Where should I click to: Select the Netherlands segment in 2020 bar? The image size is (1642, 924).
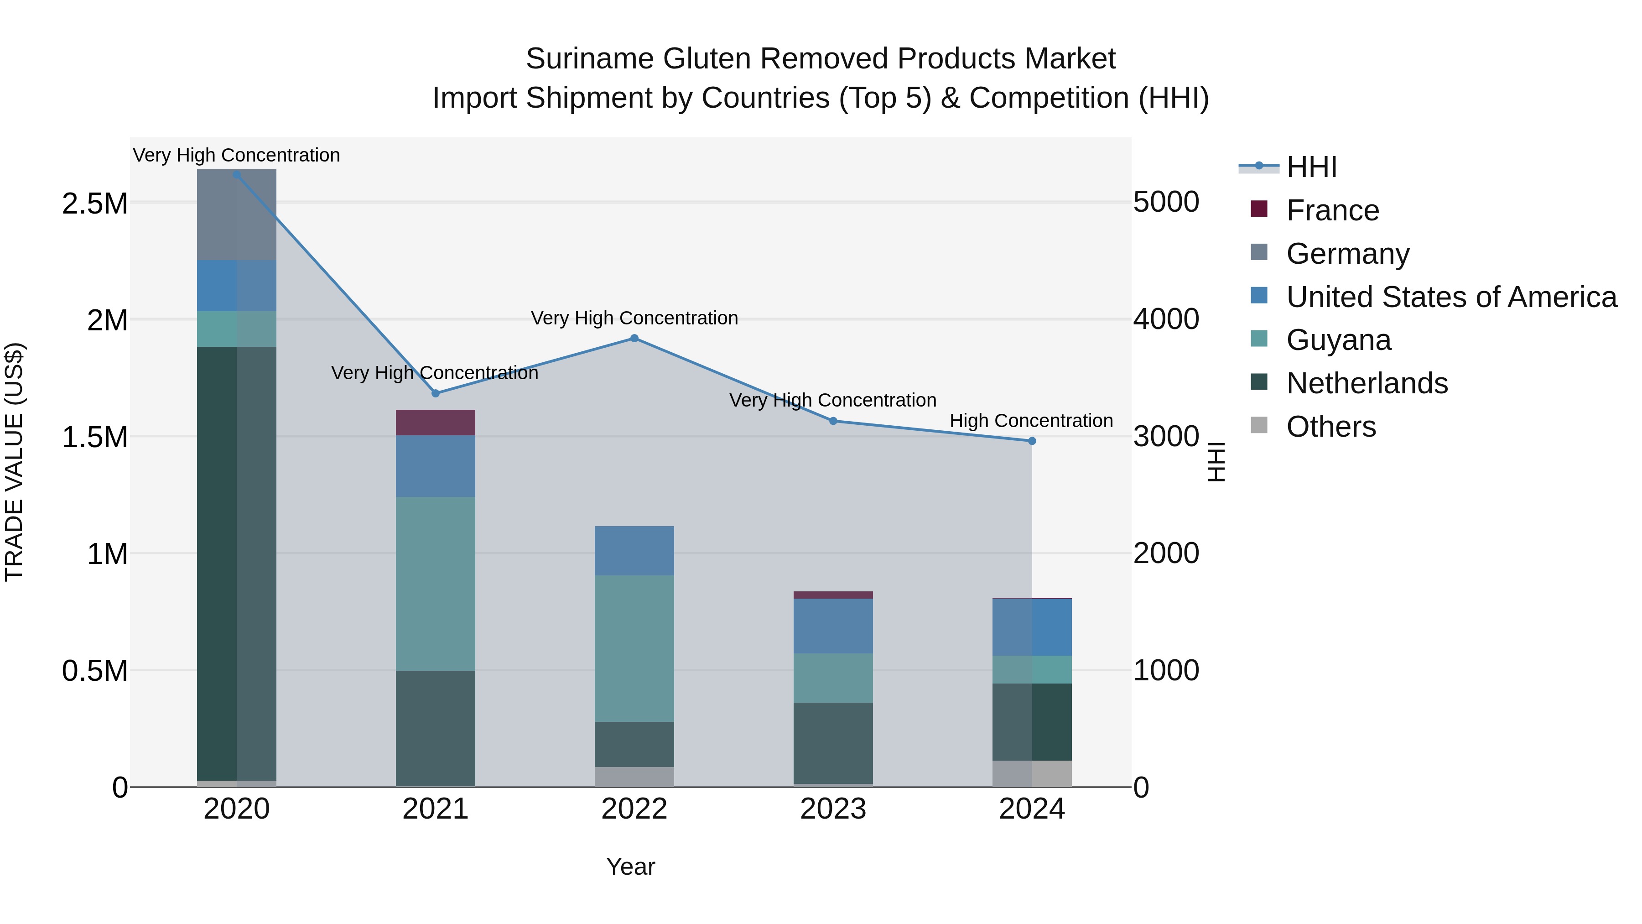click(236, 564)
